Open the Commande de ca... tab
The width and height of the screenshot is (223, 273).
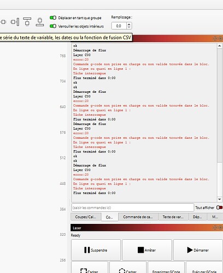pos(138,217)
